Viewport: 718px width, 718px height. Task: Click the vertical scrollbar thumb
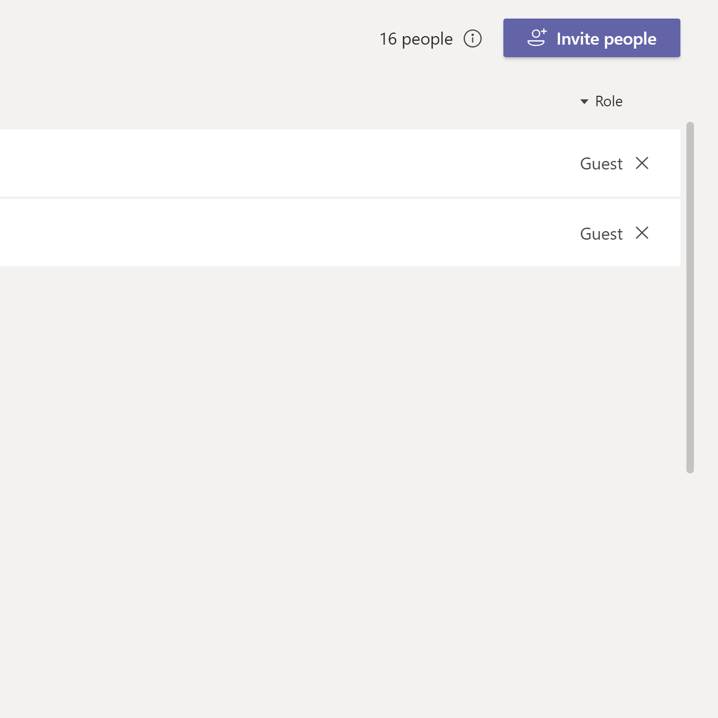coord(690,296)
